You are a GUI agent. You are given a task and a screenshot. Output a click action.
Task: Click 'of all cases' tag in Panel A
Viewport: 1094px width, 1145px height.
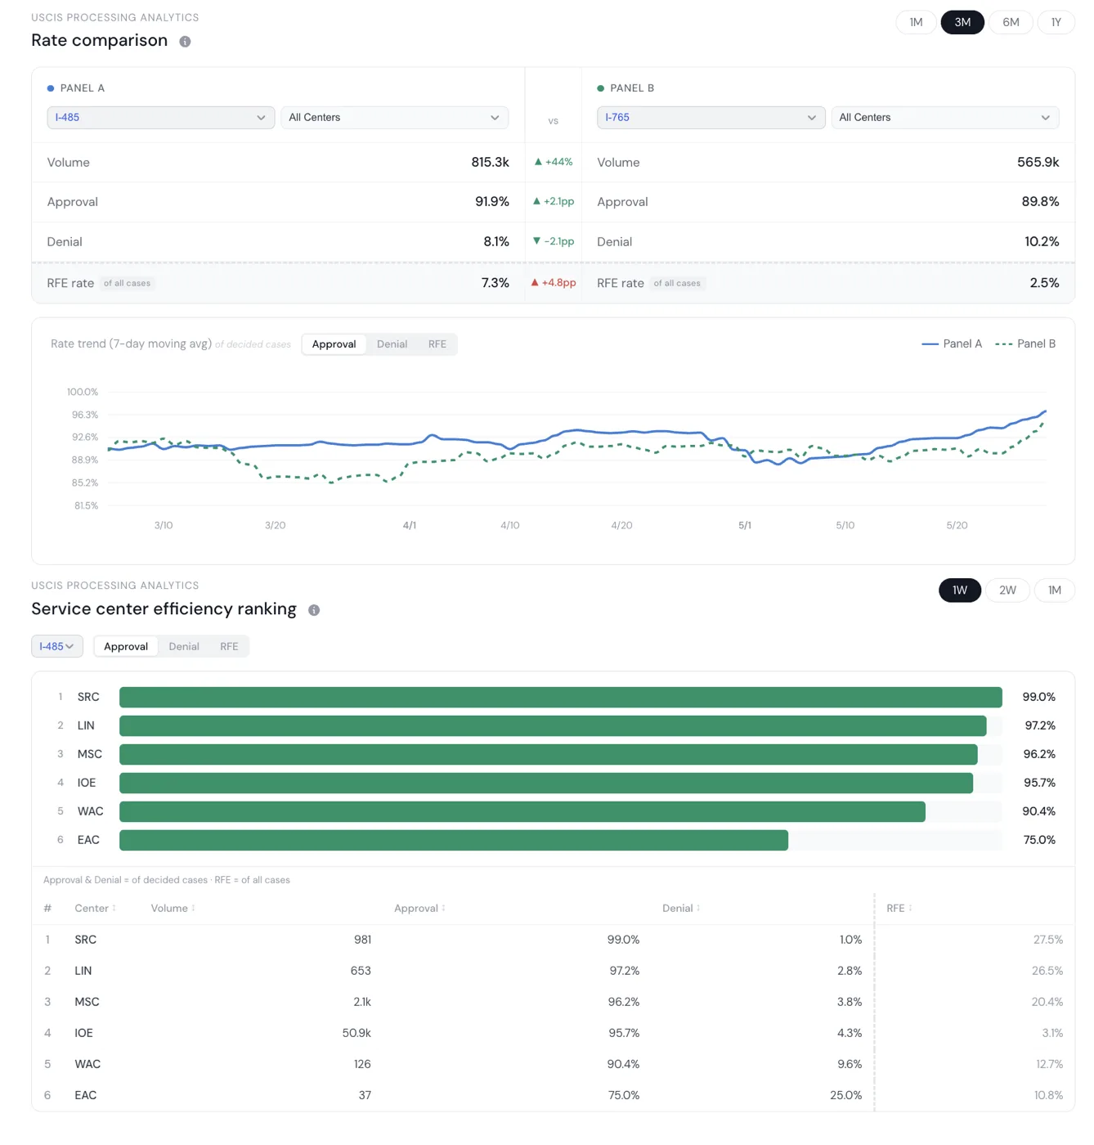coord(128,283)
